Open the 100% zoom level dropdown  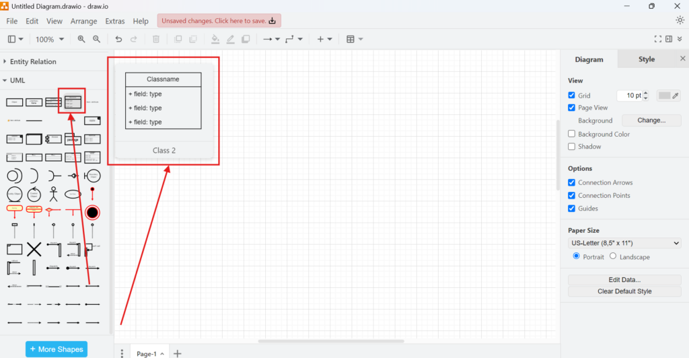[x=50, y=39]
